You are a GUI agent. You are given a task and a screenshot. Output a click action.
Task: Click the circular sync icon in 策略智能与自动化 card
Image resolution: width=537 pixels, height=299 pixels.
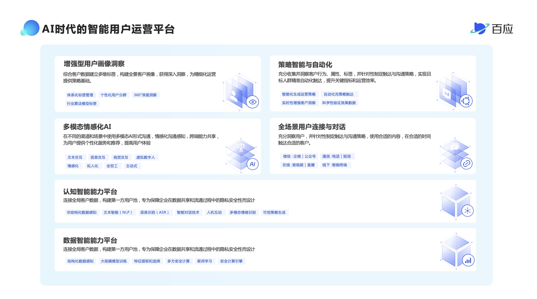tap(466, 101)
